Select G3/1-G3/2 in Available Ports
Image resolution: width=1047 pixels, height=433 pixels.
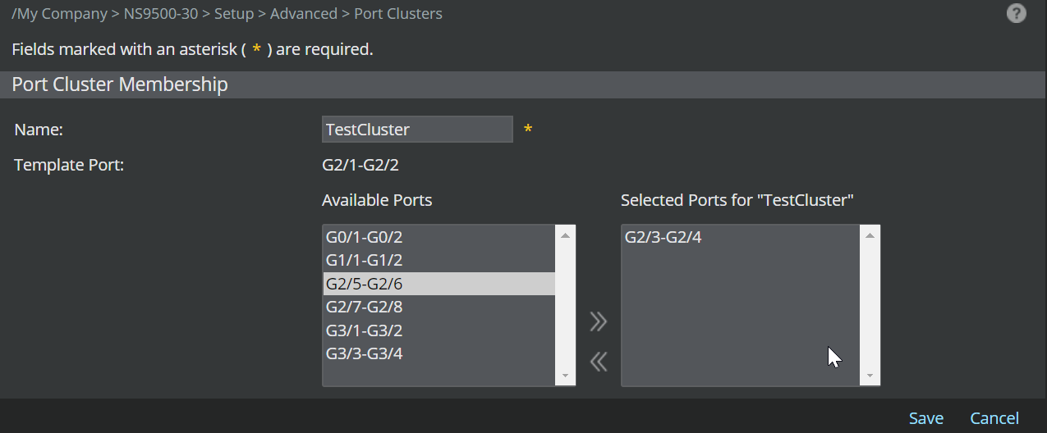[439, 330]
